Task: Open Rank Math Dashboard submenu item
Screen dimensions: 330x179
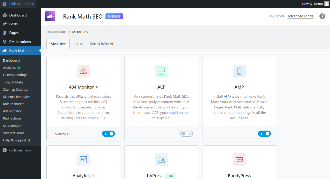Action: (x=11, y=60)
